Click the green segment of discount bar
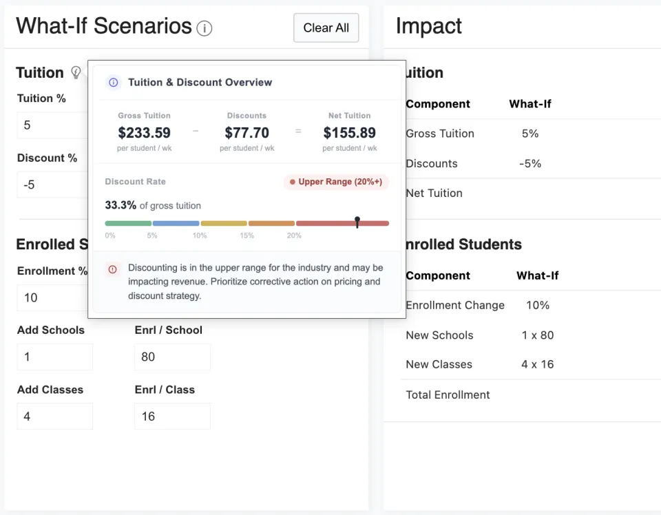Image resolution: width=661 pixels, height=515 pixels. [x=128, y=224]
